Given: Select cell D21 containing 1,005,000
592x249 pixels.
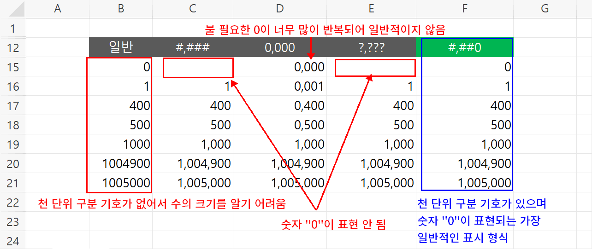Looking at the screenshot, I should [280, 183].
